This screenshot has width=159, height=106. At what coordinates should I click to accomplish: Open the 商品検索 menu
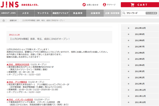78,13
